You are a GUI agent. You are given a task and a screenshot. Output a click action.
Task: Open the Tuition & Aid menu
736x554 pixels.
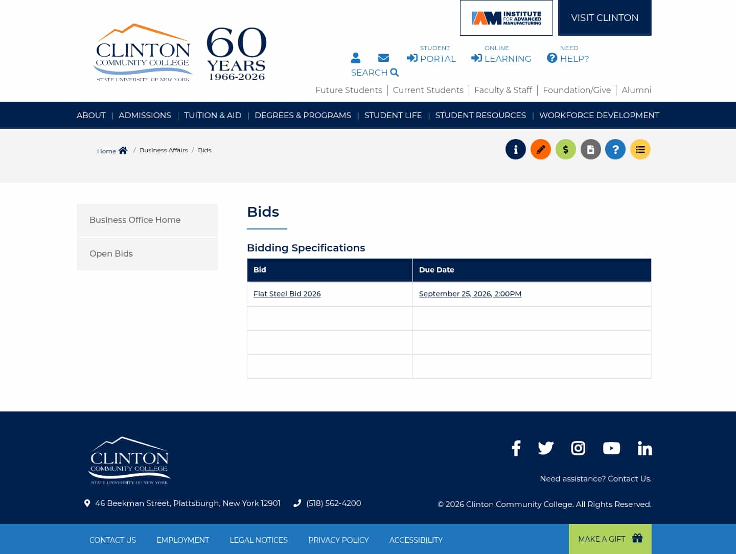click(x=213, y=116)
